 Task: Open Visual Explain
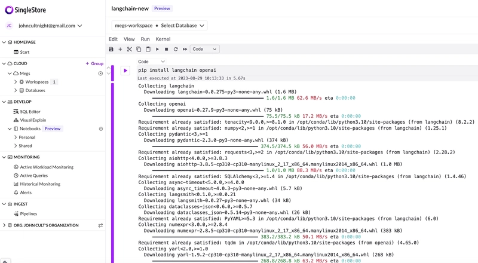(30, 120)
